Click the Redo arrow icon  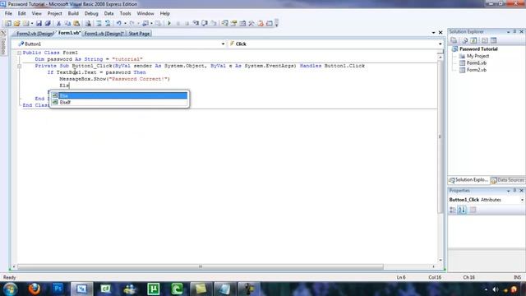point(131,23)
